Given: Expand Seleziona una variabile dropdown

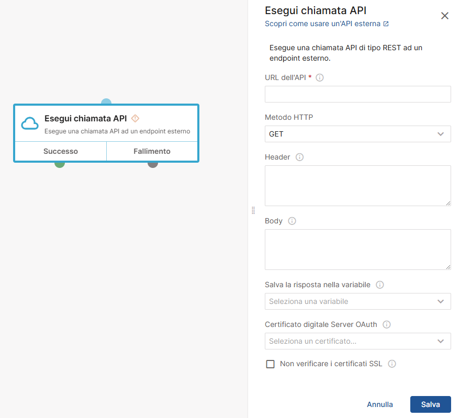Looking at the screenshot, I should (x=357, y=301).
